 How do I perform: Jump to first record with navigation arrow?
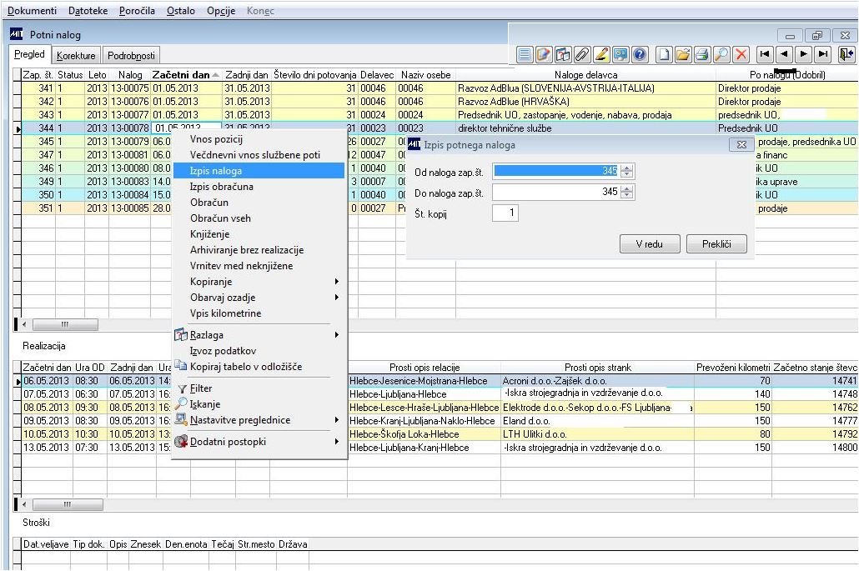coord(765,55)
